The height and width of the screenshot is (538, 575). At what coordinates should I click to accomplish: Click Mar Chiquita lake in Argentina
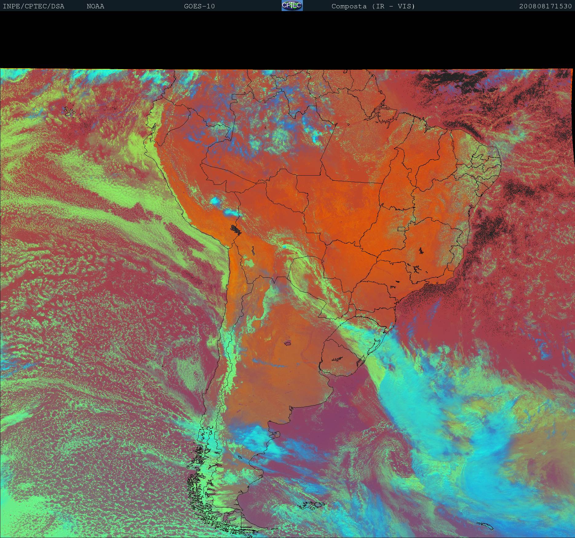tap(288, 343)
